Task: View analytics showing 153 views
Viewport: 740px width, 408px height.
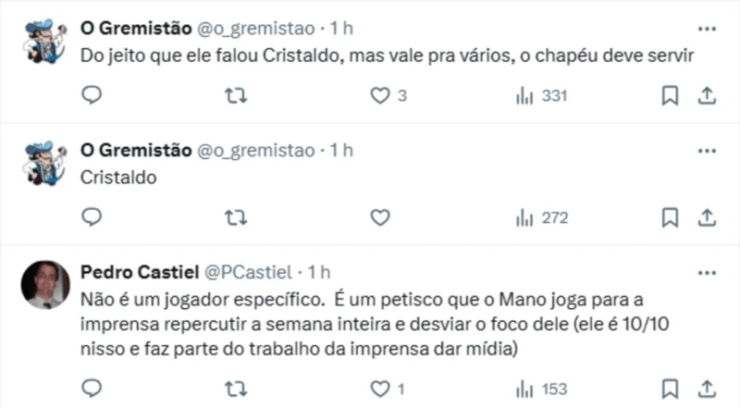Action: (x=540, y=388)
